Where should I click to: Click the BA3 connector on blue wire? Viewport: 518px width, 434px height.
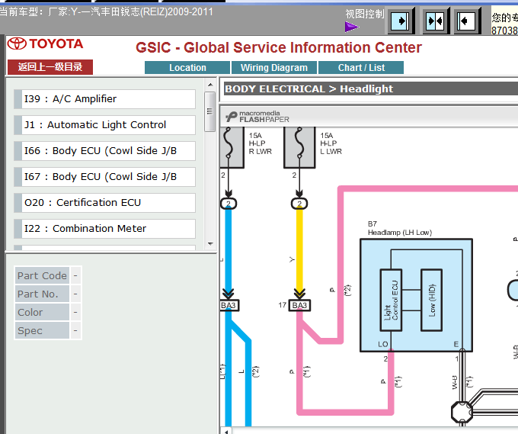[x=229, y=305]
